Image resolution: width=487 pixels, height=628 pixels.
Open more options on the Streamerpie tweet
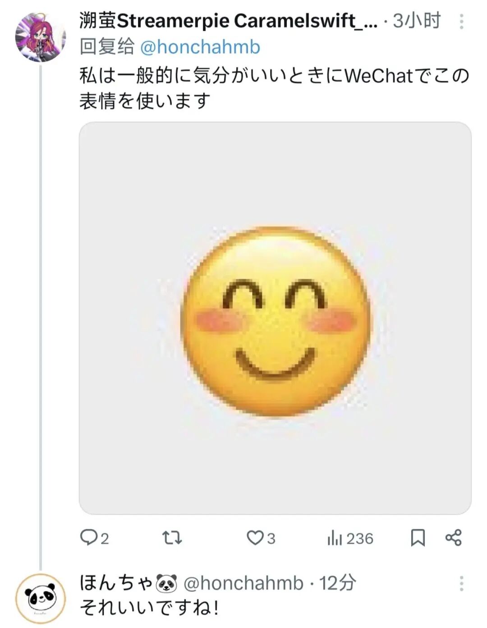click(x=461, y=21)
